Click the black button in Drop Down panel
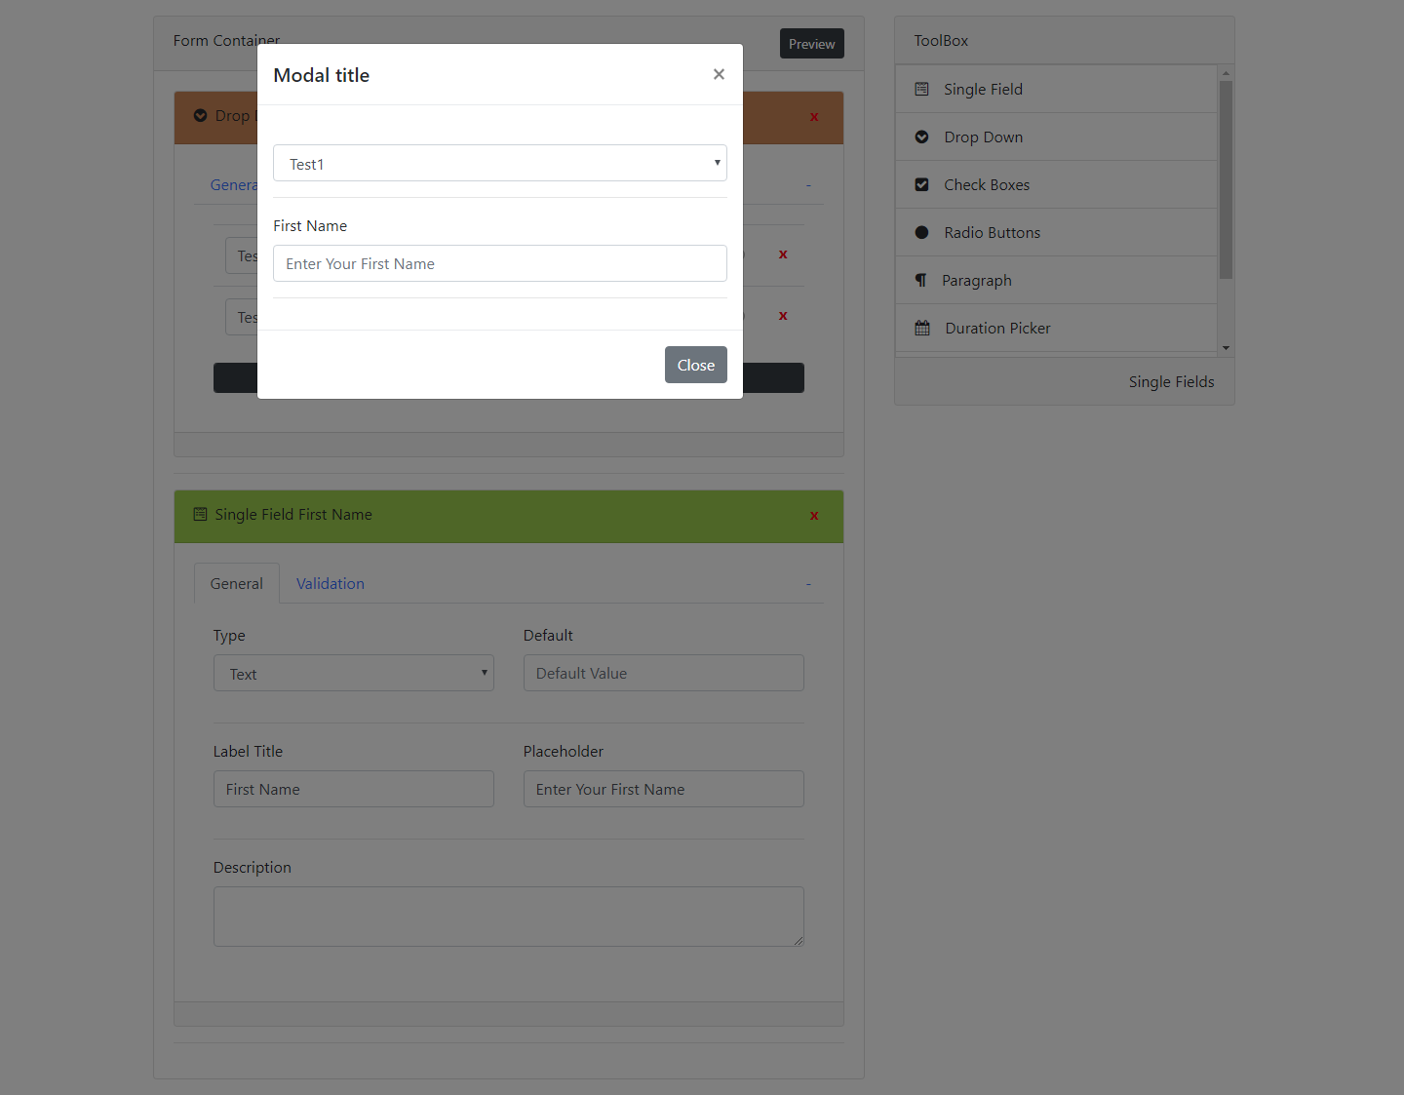Viewport: 1404px width, 1095px height. pos(509,377)
